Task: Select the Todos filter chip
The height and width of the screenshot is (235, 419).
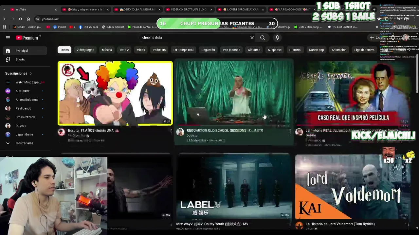Action: pos(64,50)
